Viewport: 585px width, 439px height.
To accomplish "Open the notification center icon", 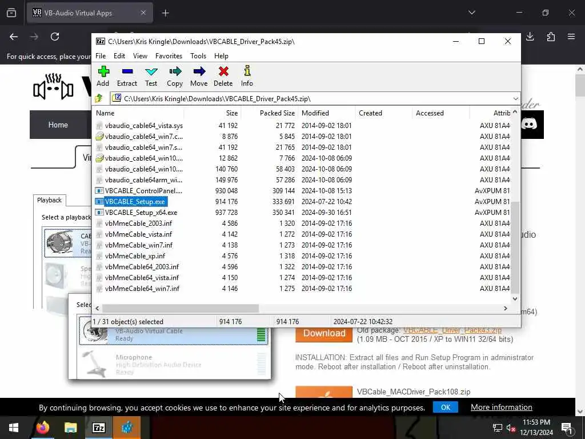I will [566, 428].
